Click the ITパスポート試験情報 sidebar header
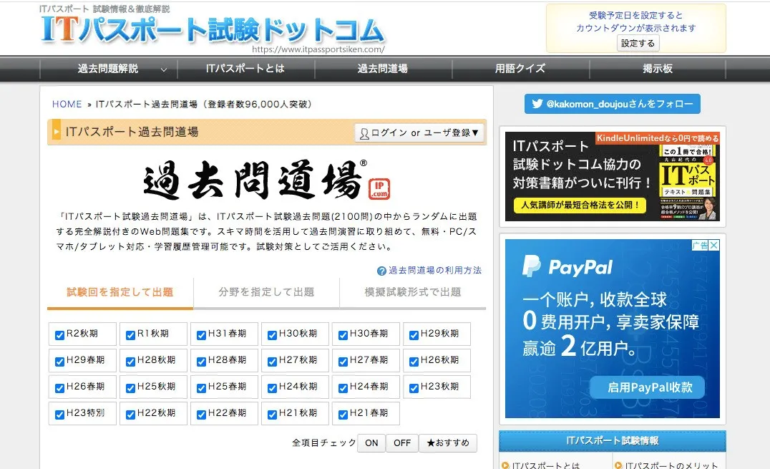 click(613, 441)
